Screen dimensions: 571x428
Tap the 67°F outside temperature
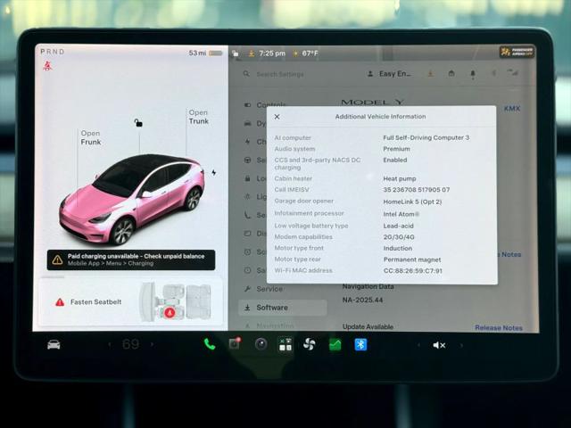310,53
